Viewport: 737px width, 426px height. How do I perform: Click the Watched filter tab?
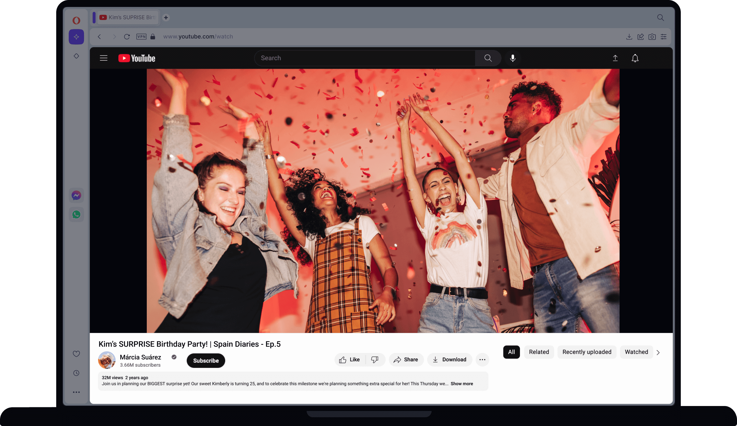pos(636,352)
